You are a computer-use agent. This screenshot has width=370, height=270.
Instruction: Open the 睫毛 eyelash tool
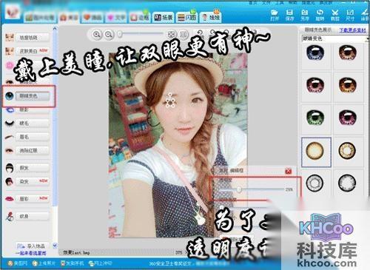[x=33, y=123]
